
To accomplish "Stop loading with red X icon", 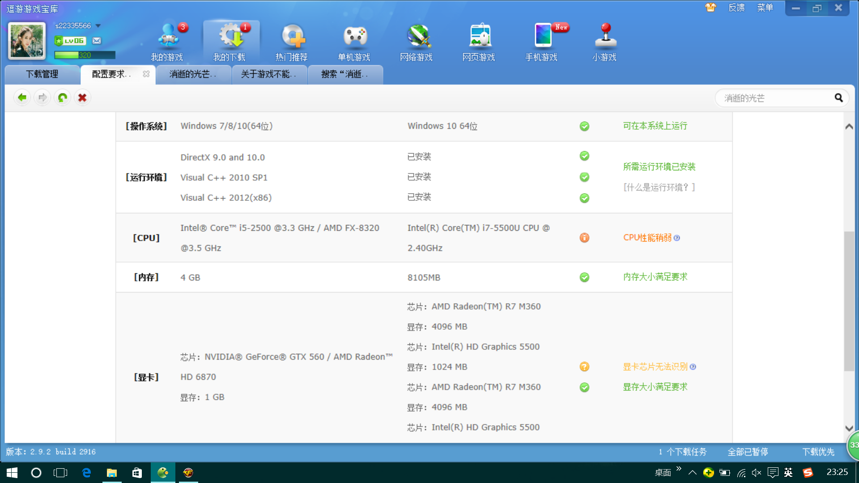I will (82, 97).
